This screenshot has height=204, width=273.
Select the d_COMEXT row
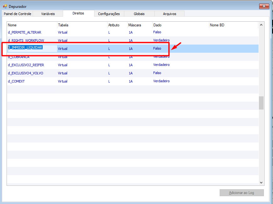[133, 81]
